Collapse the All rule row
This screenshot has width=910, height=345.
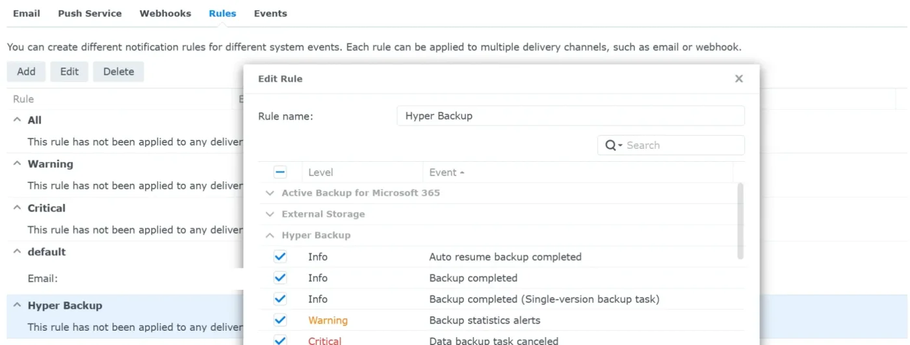(x=18, y=120)
